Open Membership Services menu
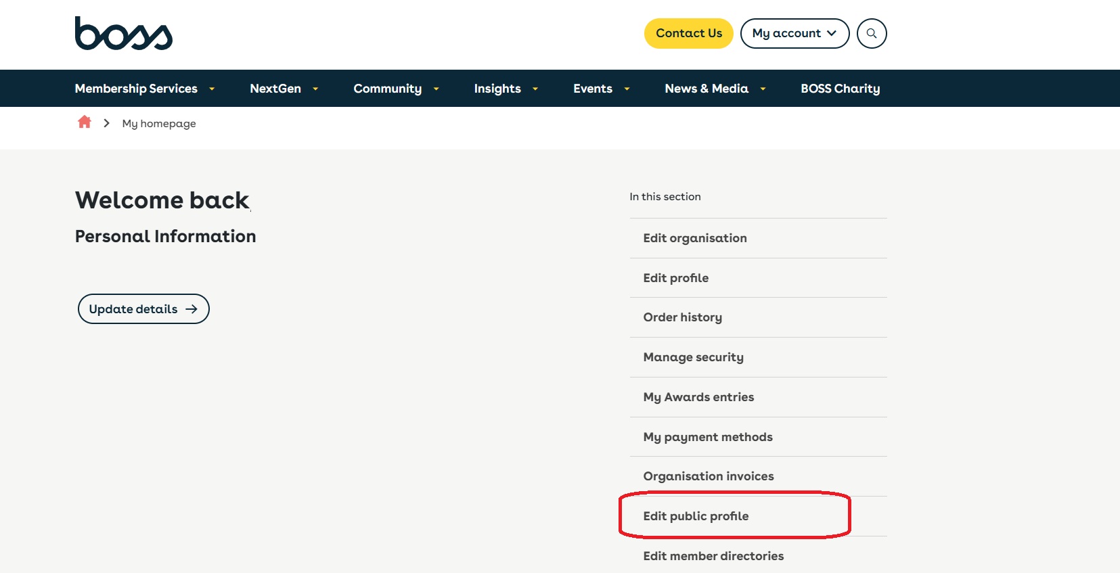Image resolution: width=1120 pixels, height=573 pixels. click(x=136, y=89)
